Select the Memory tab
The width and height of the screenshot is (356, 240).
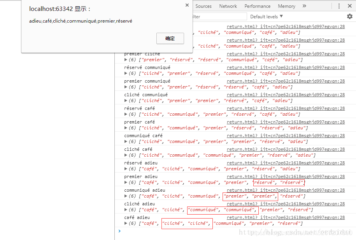(286, 6)
